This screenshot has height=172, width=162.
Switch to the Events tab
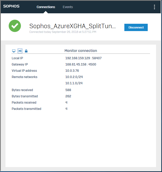[68, 7]
